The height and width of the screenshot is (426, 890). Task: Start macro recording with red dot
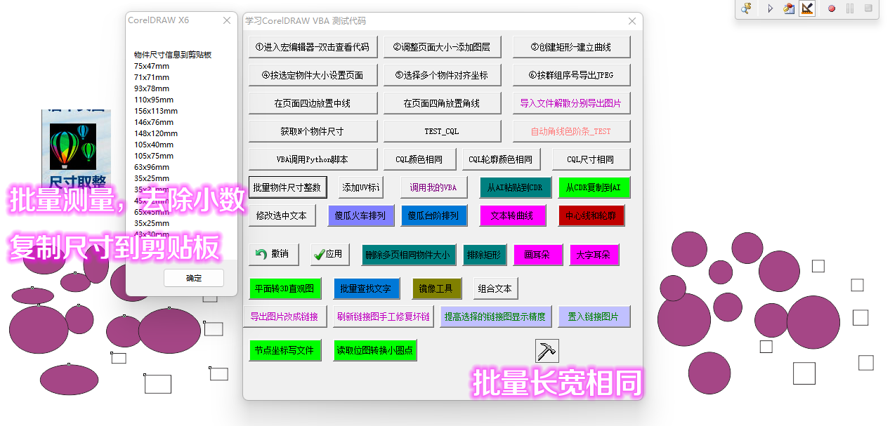(831, 8)
